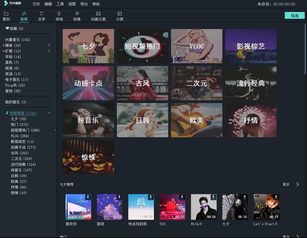This screenshot has width=307, height=238.
Task: Click the music note icon beside 短视频音
Action: tap(7, 113)
